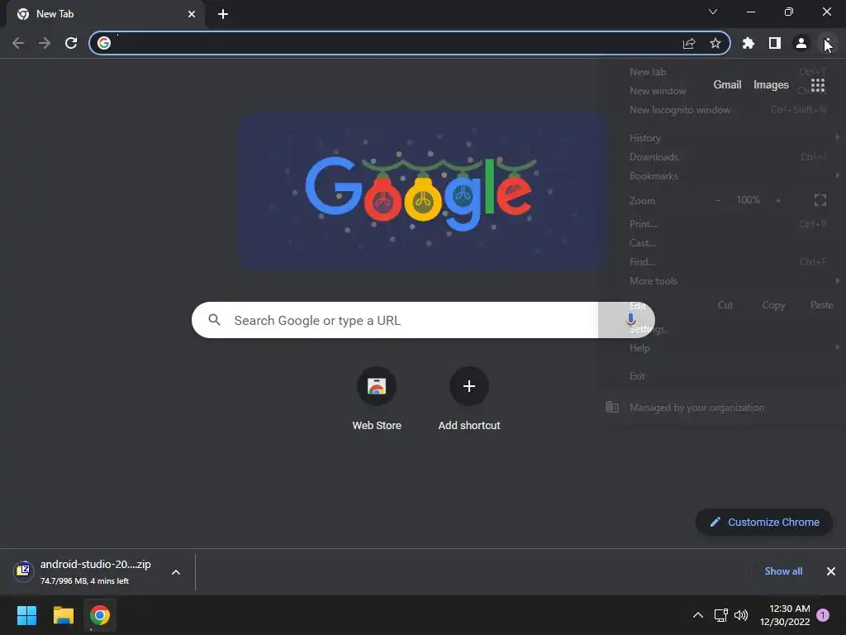Open the Web Store shortcut
Viewport: 846px width, 635px height.
(377, 399)
